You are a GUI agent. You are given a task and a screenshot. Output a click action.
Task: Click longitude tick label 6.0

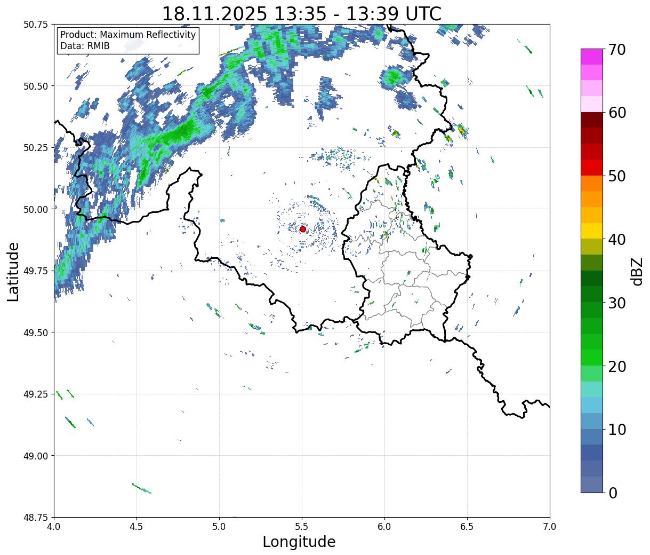point(384,526)
